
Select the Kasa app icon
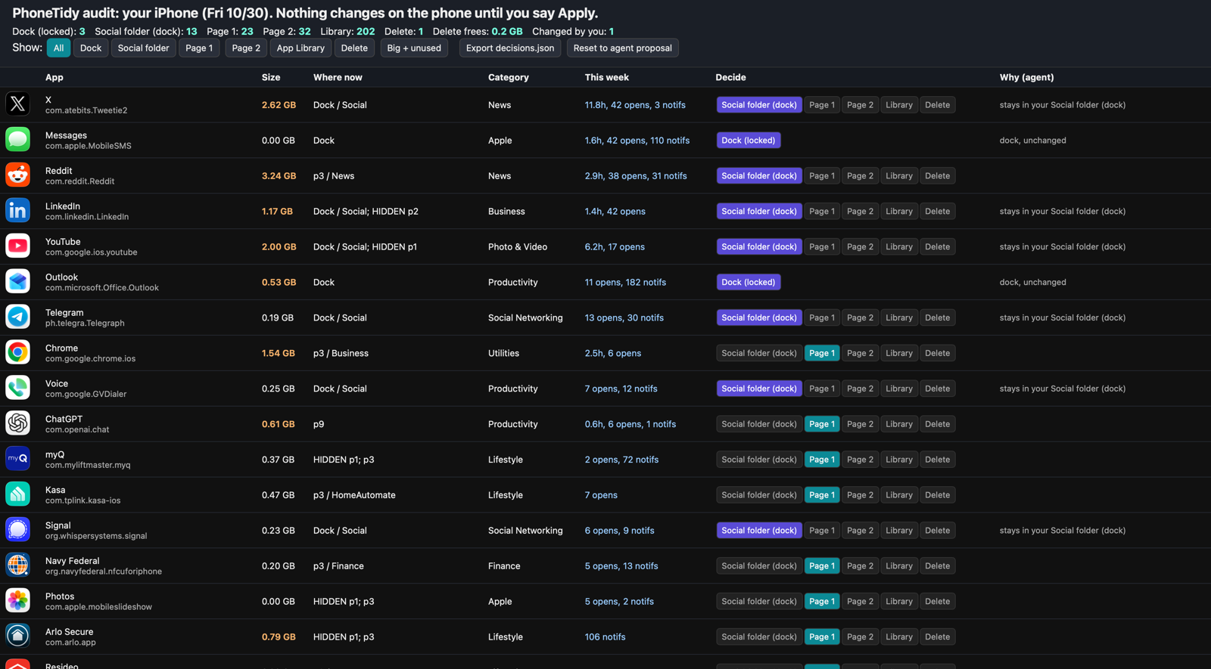click(17, 495)
